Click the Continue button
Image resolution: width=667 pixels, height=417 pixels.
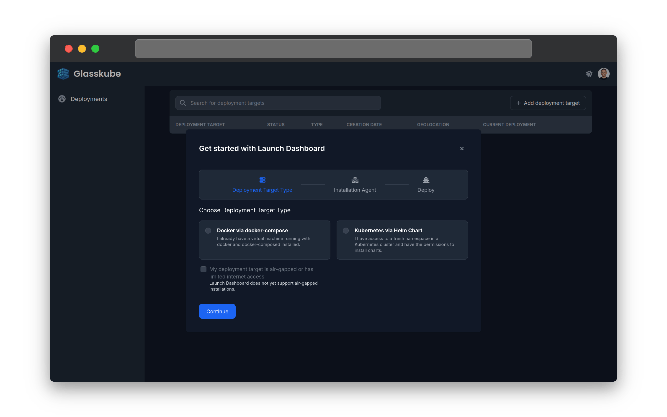click(x=217, y=311)
